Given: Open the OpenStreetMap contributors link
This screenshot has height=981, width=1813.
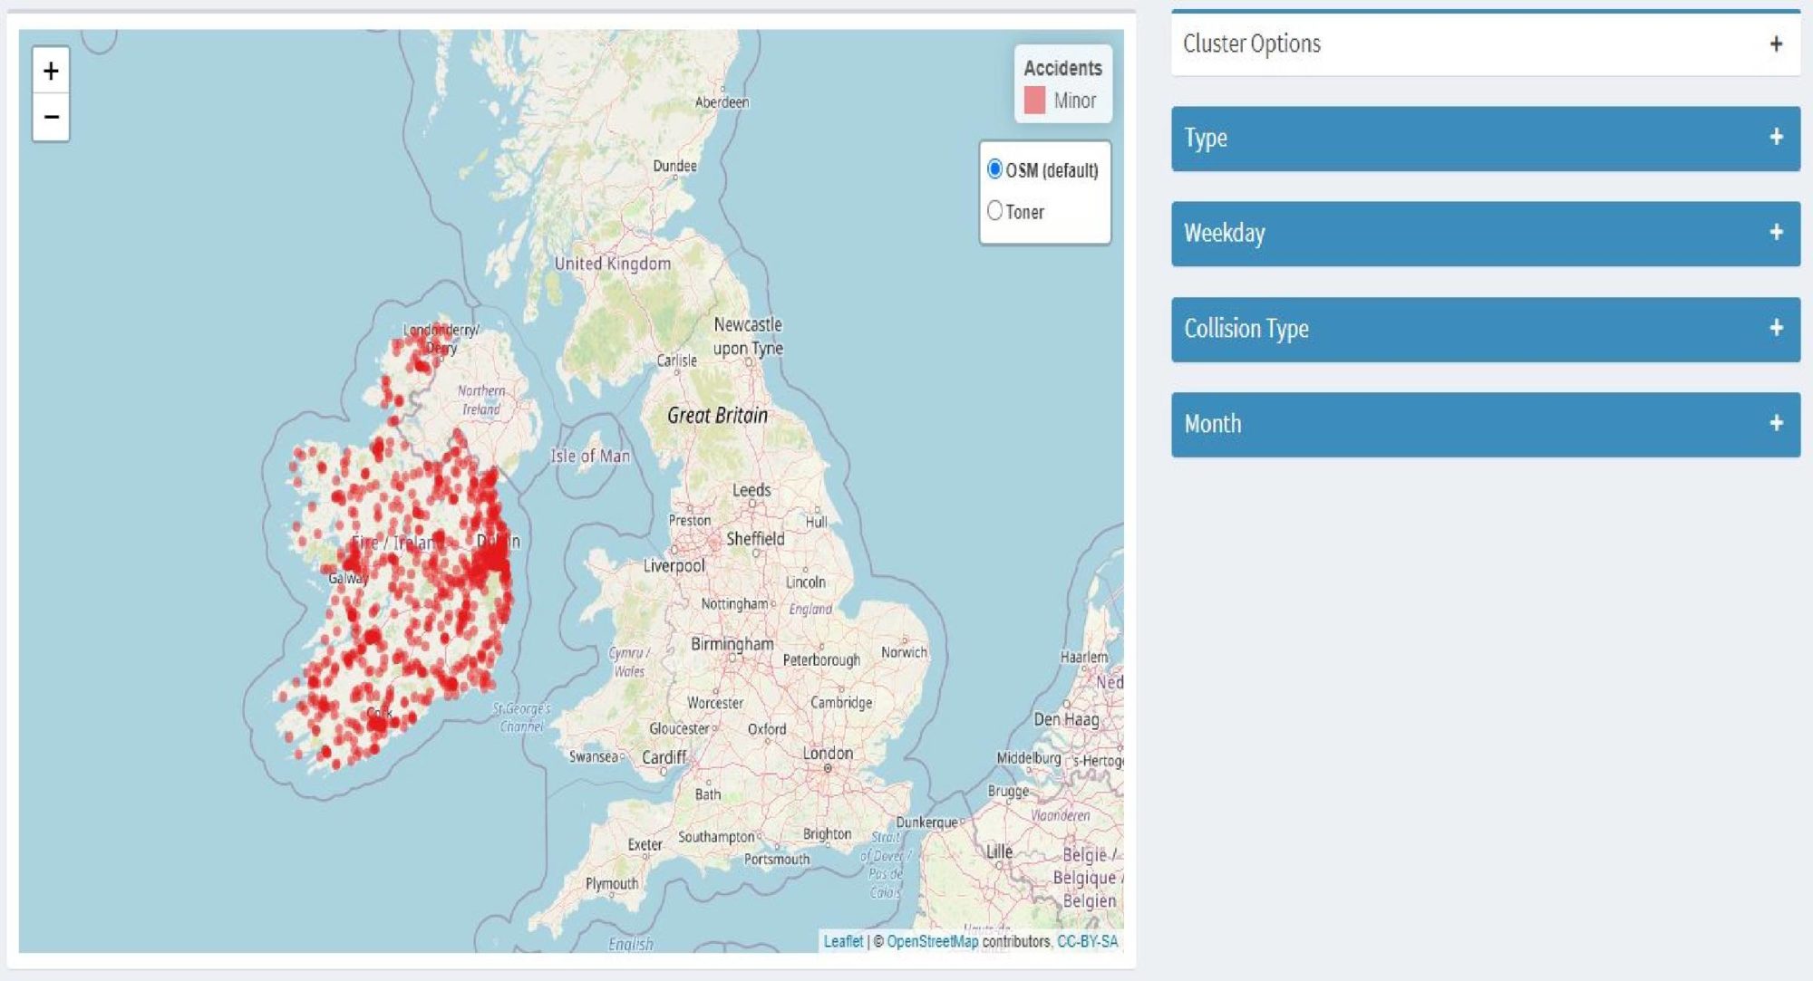Looking at the screenshot, I should (932, 941).
